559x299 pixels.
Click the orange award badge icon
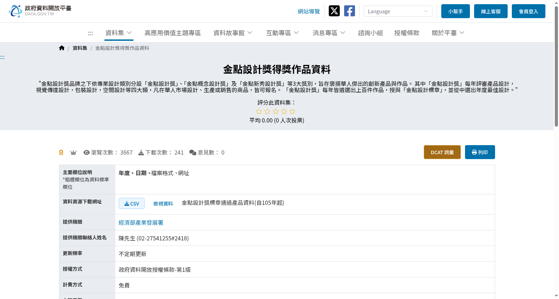coord(61,152)
